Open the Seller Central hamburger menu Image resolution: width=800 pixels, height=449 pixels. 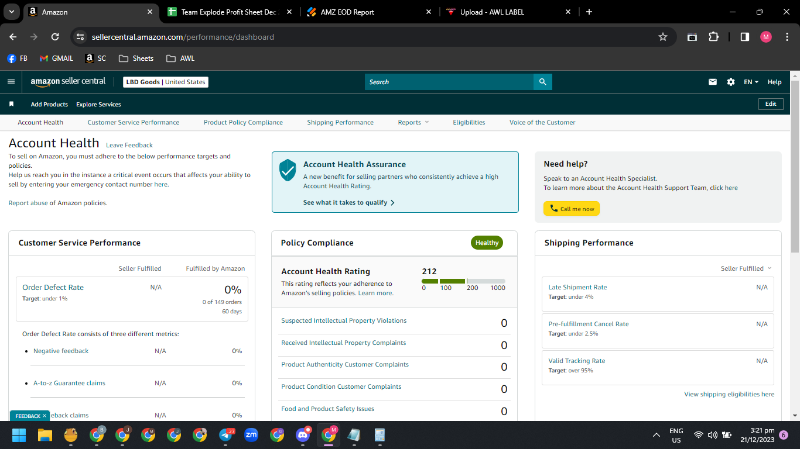11,82
